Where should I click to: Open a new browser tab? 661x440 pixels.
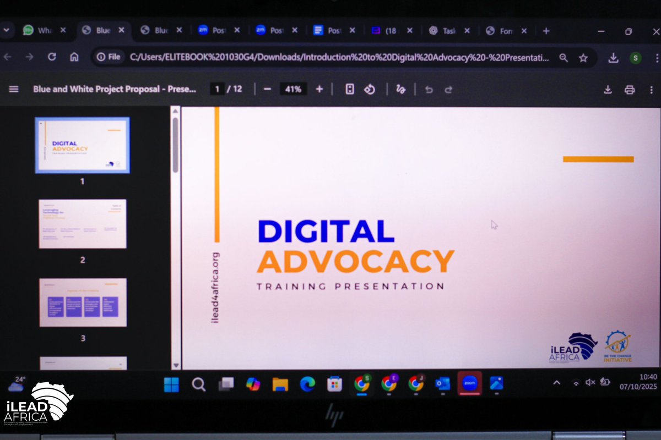point(546,31)
